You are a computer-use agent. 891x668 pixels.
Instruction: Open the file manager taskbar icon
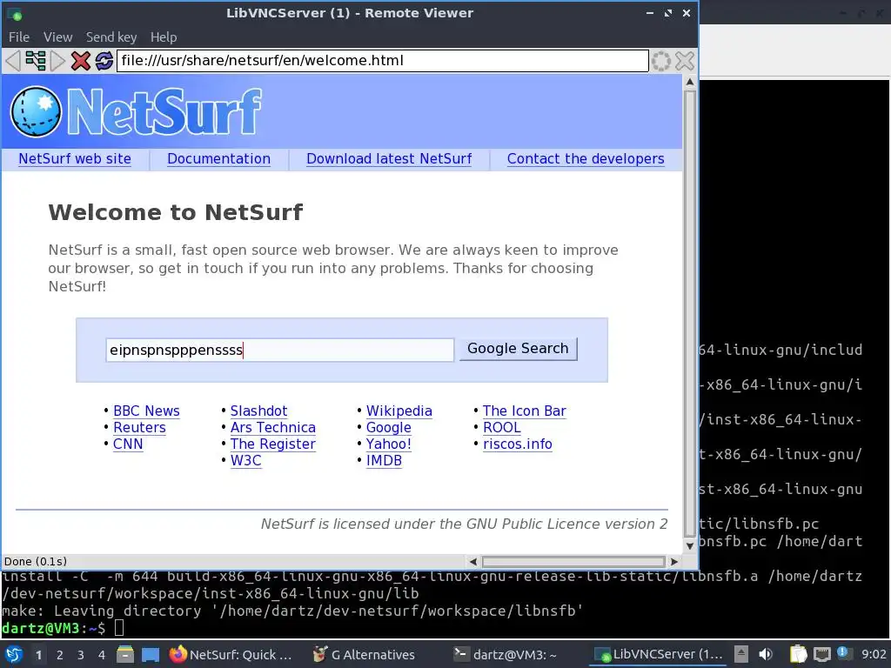pyautogui.click(x=125, y=654)
